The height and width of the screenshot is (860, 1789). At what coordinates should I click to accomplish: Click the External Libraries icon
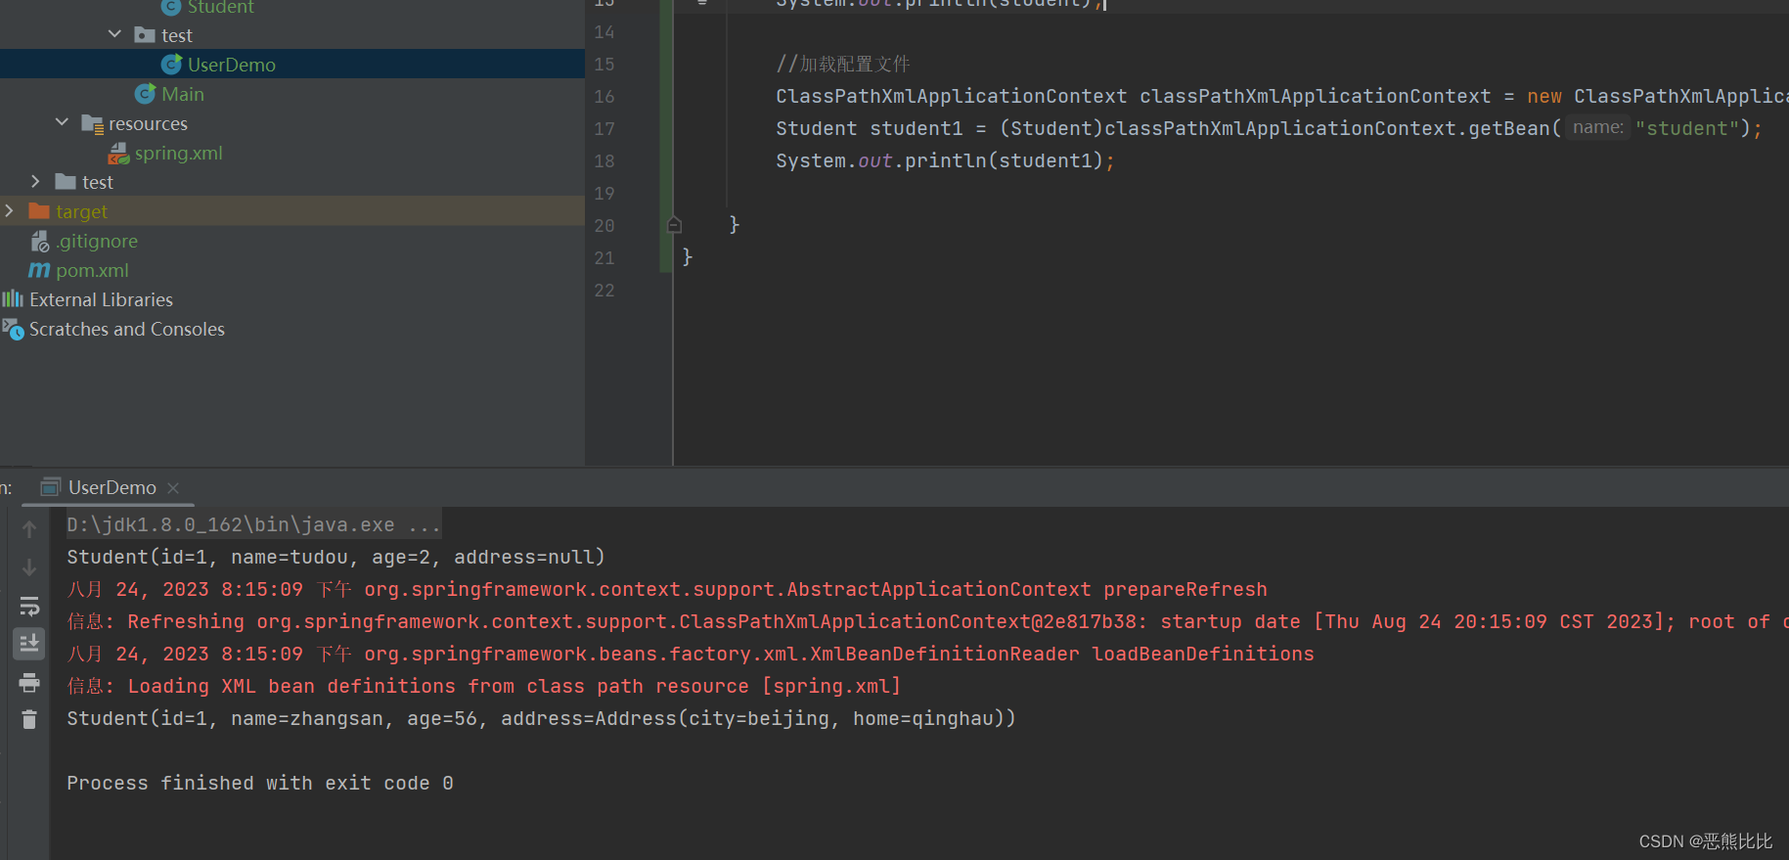pyautogui.click(x=13, y=299)
